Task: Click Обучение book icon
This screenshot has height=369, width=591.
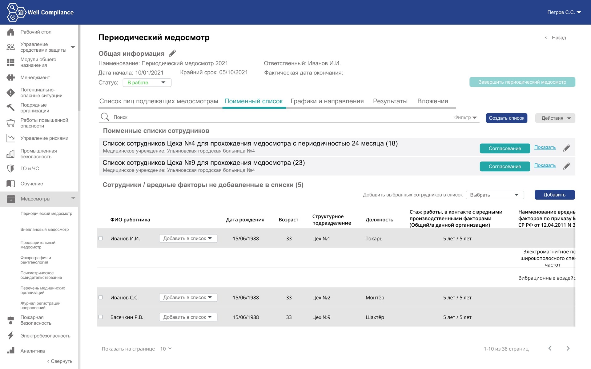Action: [x=11, y=184]
